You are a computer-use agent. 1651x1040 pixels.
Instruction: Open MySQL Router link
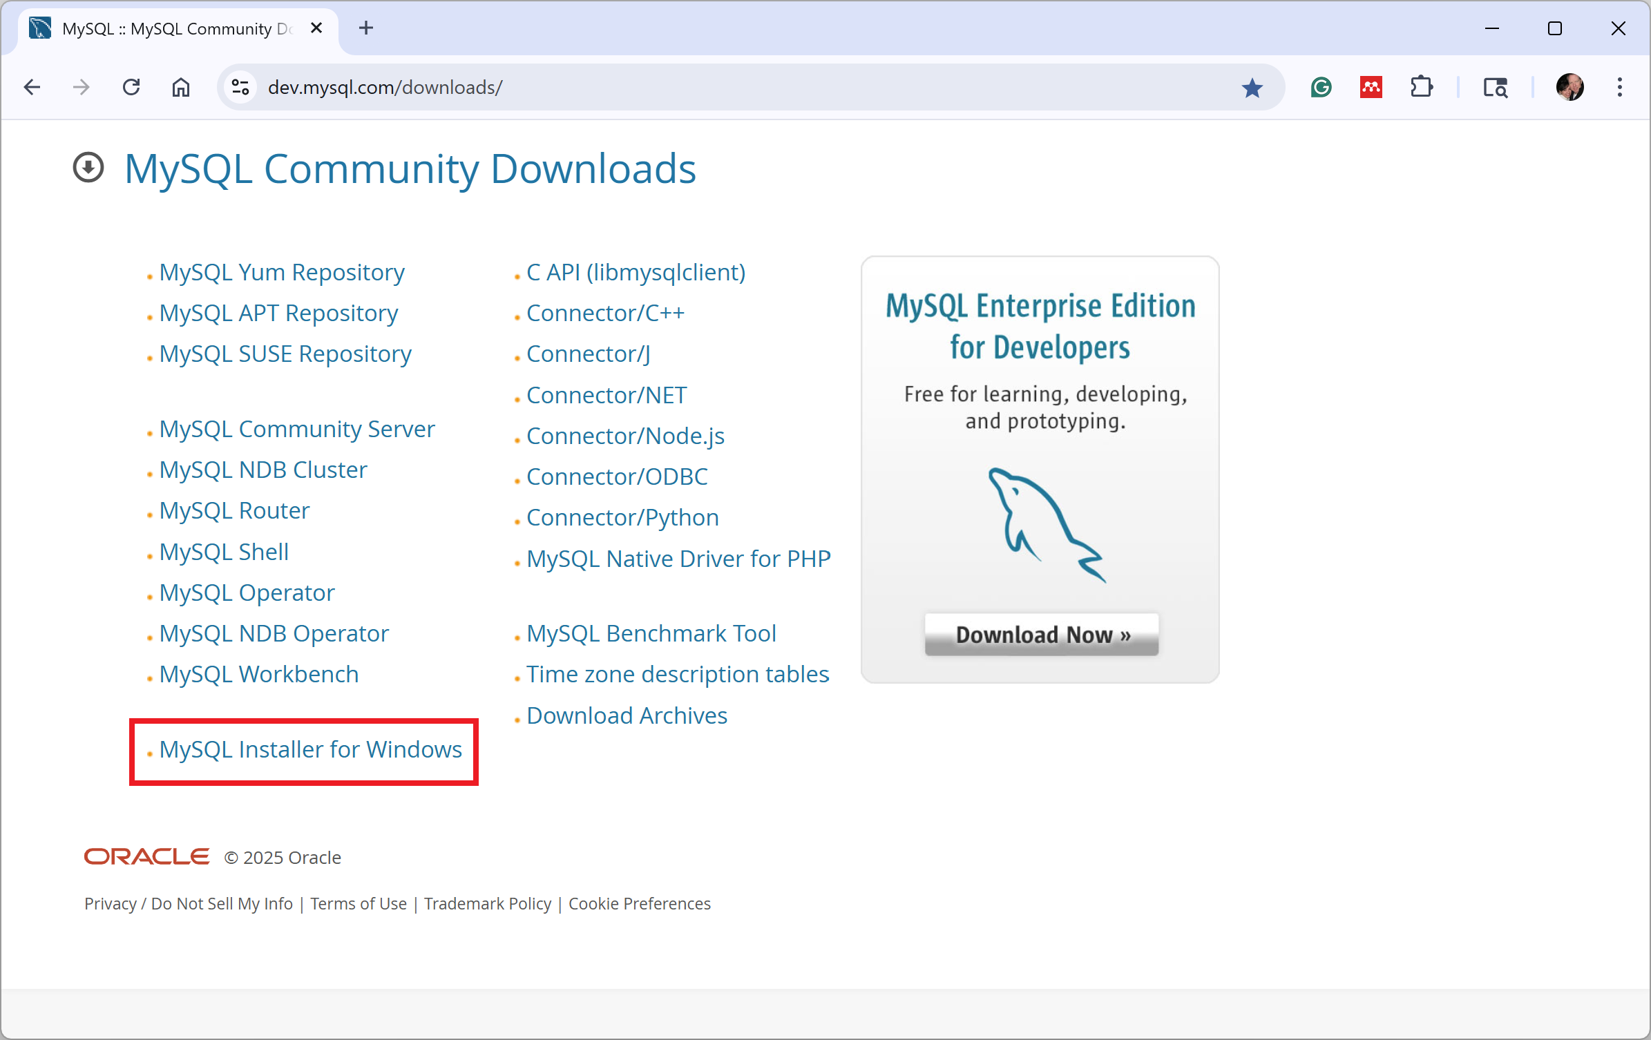pyautogui.click(x=234, y=510)
